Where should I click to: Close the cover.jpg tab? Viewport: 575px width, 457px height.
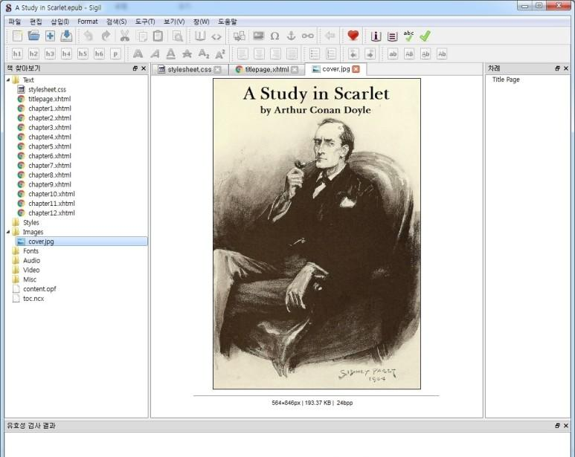point(356,69)
